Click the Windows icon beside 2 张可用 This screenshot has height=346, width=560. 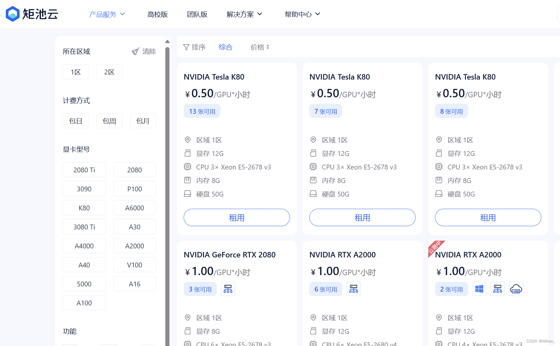479,289
